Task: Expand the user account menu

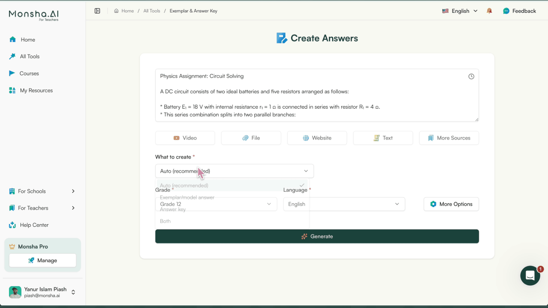Action: pos(42,292)
